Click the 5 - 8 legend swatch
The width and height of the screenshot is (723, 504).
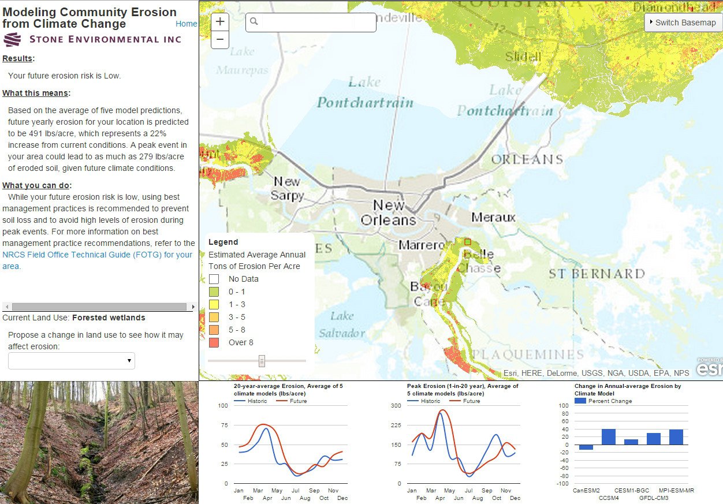point(214,330)
